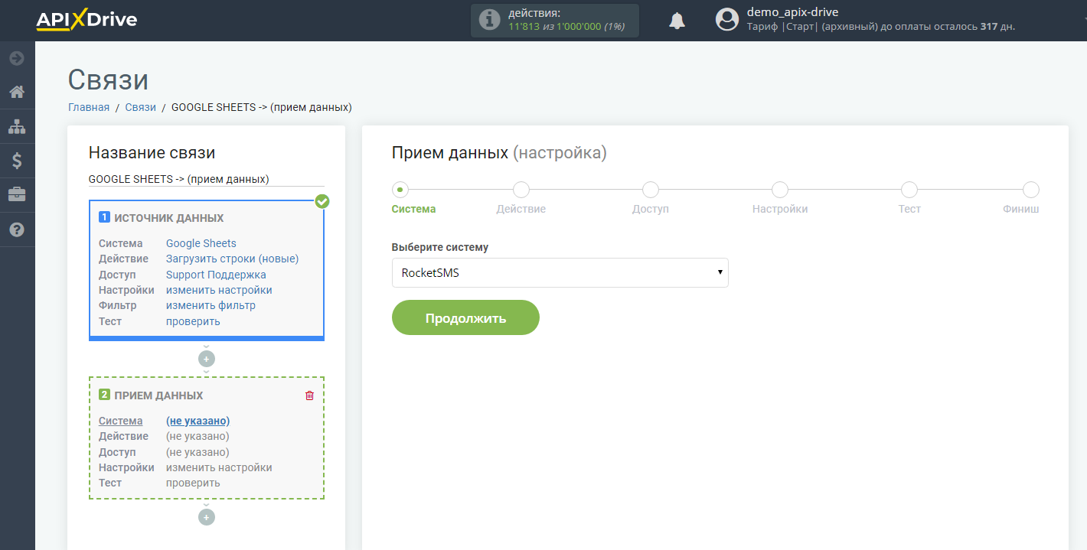Select 'Доступ' wizard step
Viewport: 1087px width, 550px height.
coord(651,190)
